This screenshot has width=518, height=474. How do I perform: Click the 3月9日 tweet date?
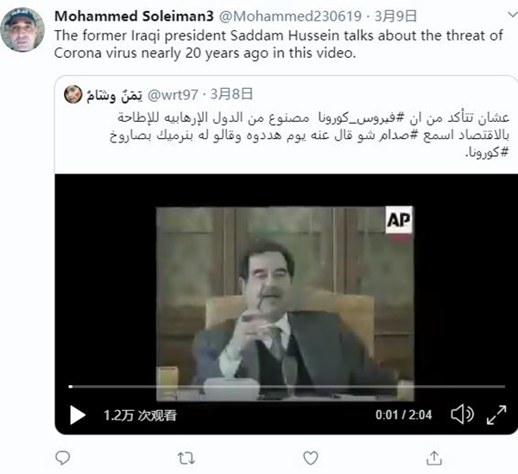pos(395,16)
